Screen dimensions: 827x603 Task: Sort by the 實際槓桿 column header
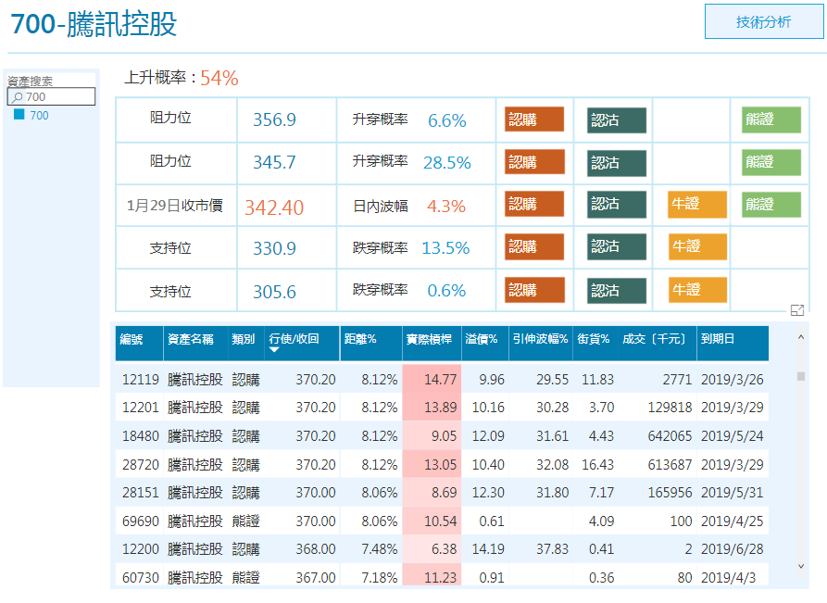click(x=432, y=344)
